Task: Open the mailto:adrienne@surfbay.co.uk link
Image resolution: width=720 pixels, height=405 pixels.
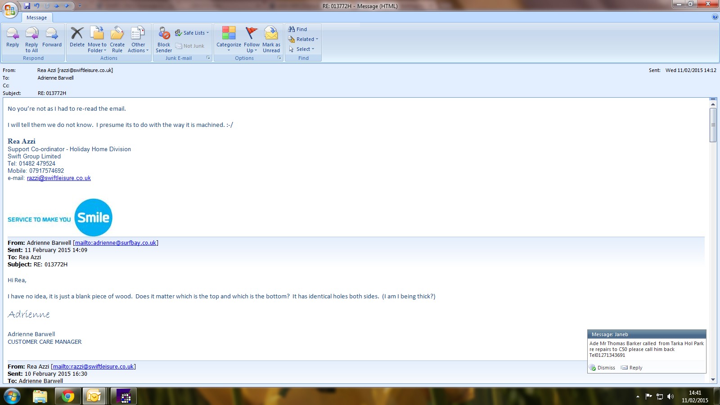Action: (116, 243)
